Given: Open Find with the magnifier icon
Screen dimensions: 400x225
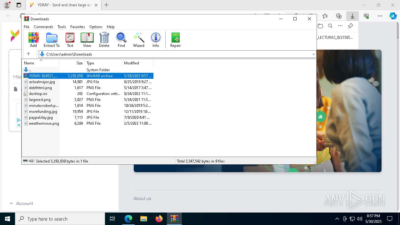Looking at the screenshot, I should click(x=121, y=40).
